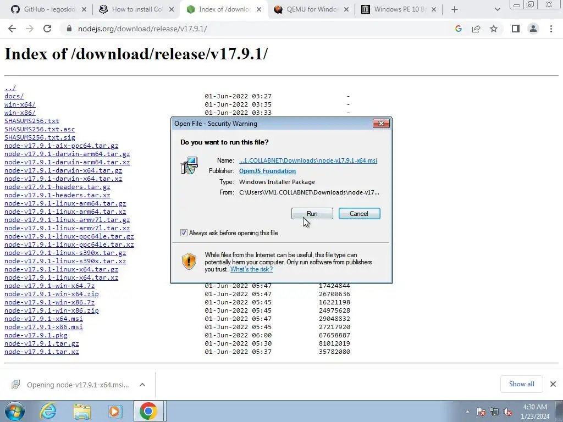The height and width of the screenshot is (422, 563).
Task: Click the Action Center flag tray icon
Action: pos(481,412)
